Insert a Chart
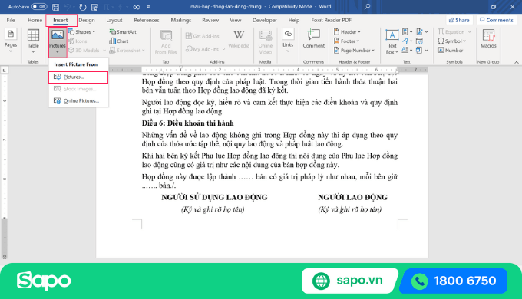This screenshot has width=522, height=299. 119,41
